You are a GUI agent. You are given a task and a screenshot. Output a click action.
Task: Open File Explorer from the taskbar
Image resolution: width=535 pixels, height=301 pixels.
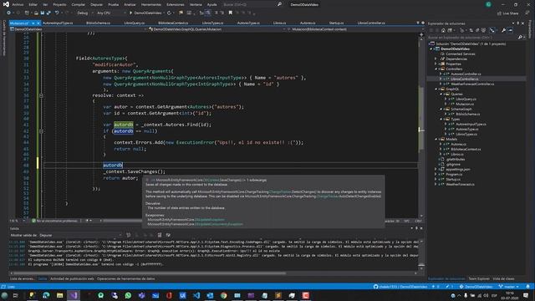point(59,295)
